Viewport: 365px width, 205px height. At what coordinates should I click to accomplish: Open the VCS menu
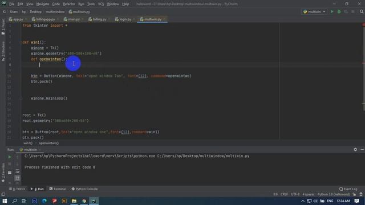tap(101, 4)
